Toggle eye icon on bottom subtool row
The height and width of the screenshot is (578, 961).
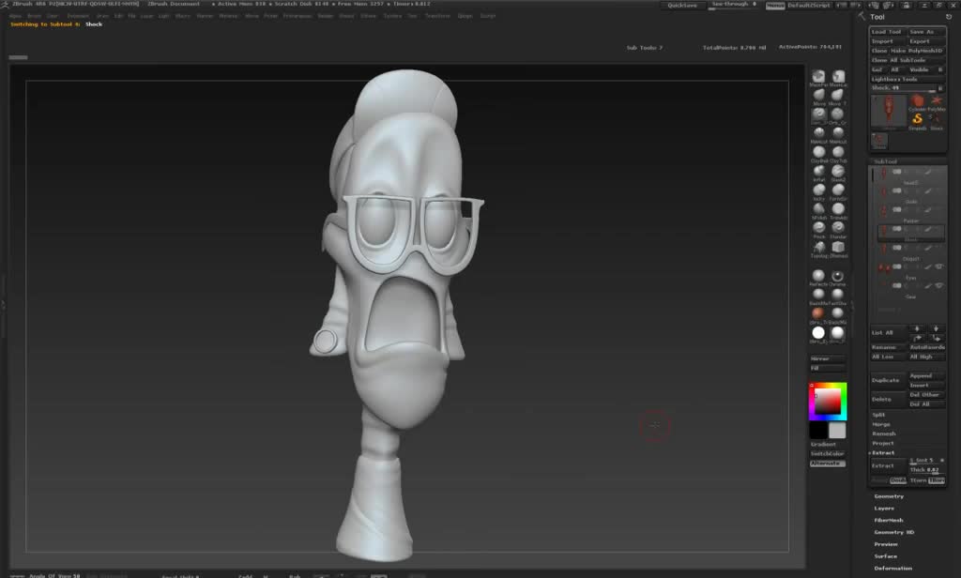[x=938, y=285]
